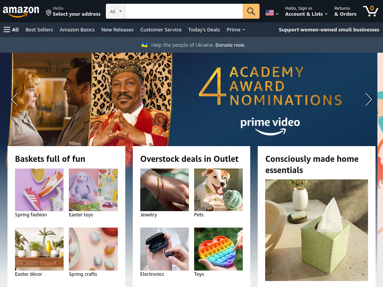Open Best Sellers in navigation bar
Viewport: 383px width, 287px height.
click(39, 30)
